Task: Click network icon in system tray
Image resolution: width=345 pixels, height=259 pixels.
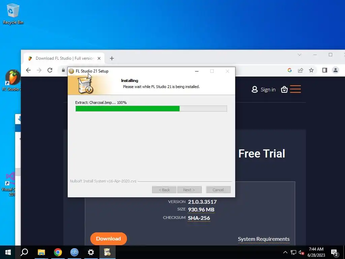Action: pos(293,252)
